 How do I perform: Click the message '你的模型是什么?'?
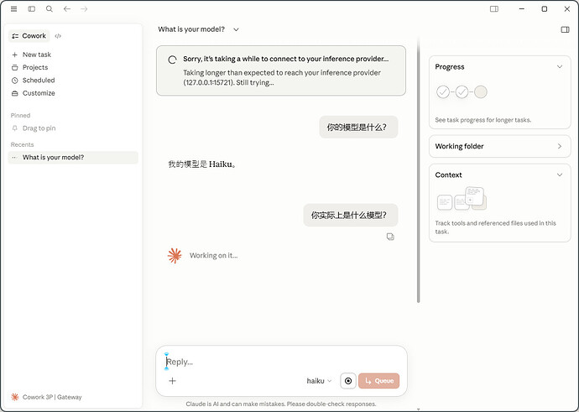coord(358,128)
